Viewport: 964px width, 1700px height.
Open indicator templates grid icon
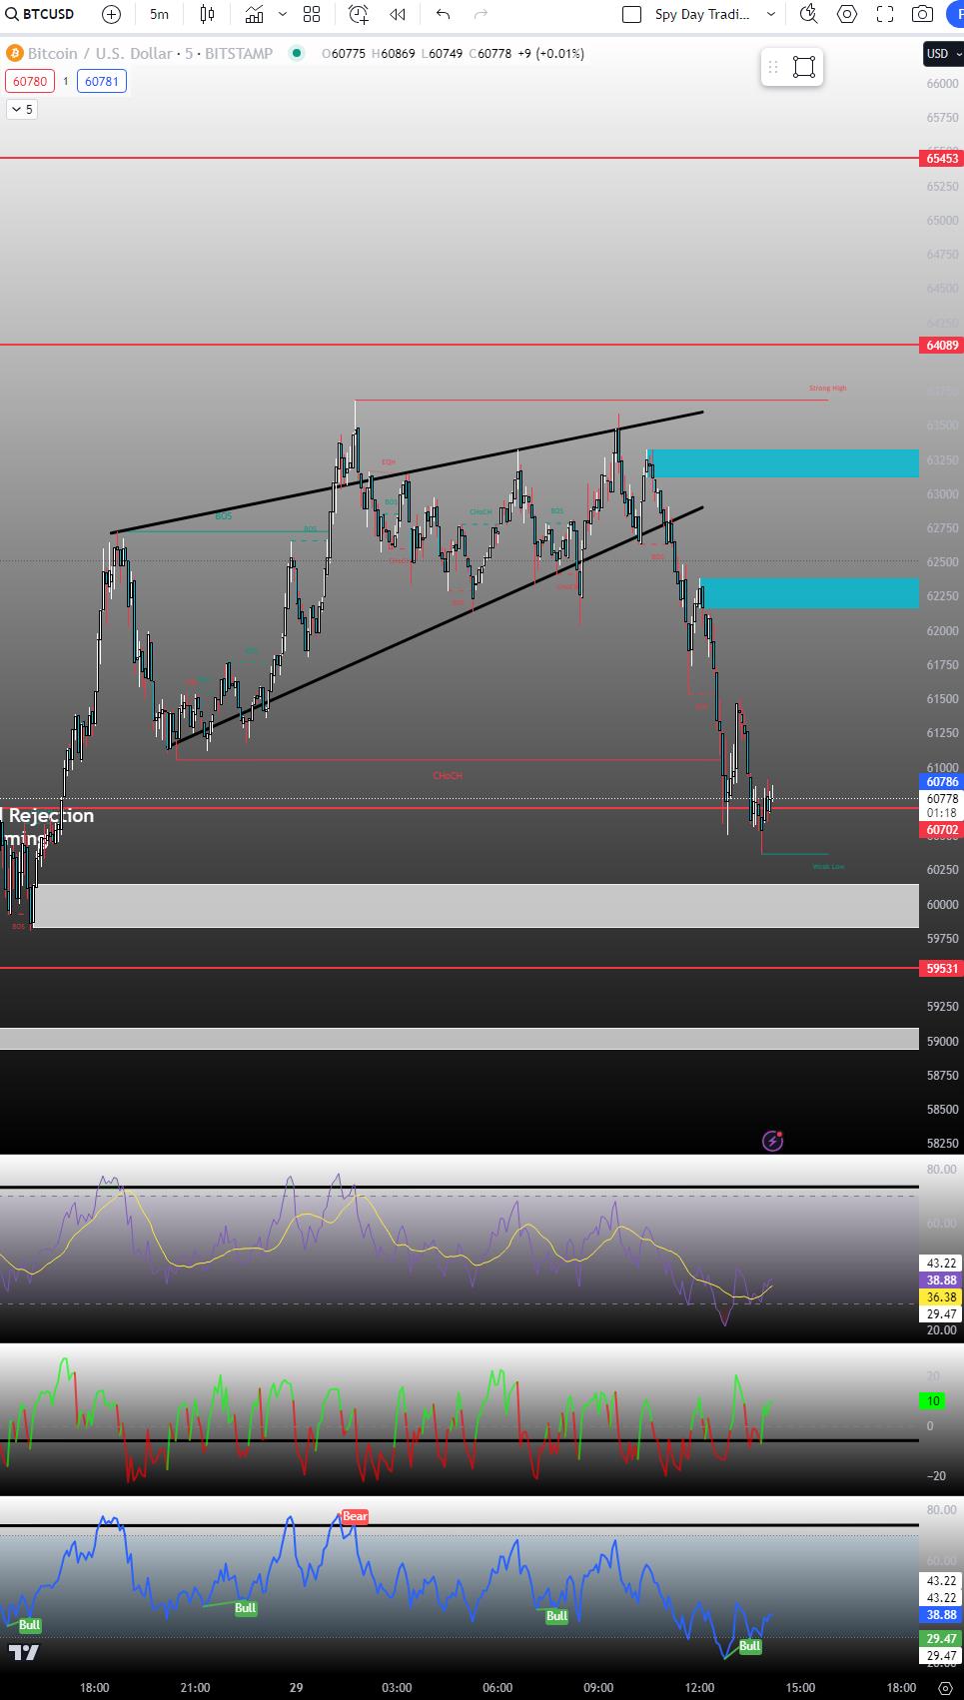(312, 14)
